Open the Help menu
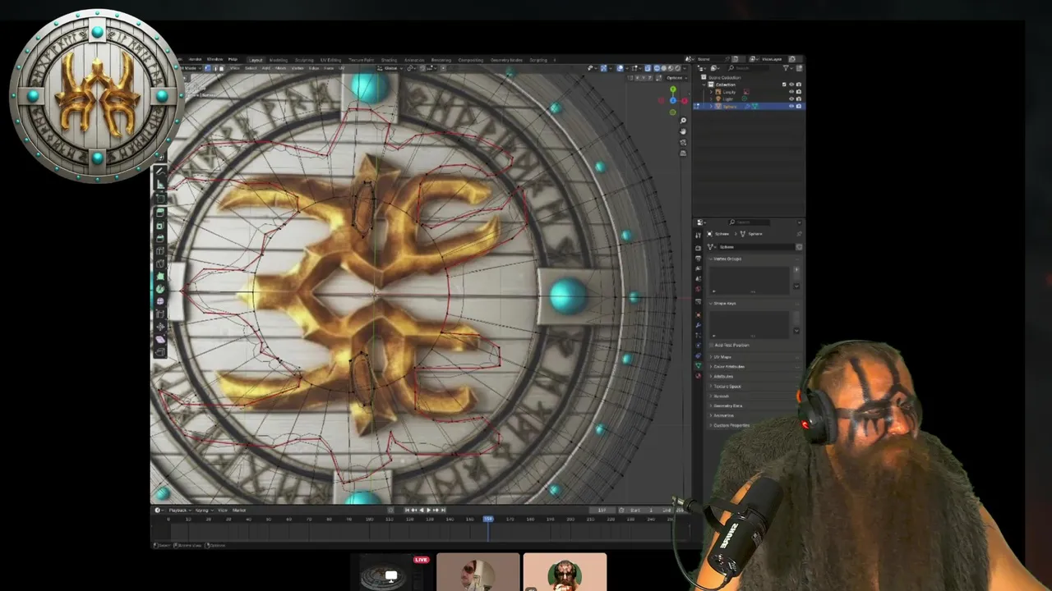The height and width of the screenshot is (591, 1052). pos(233,60)
